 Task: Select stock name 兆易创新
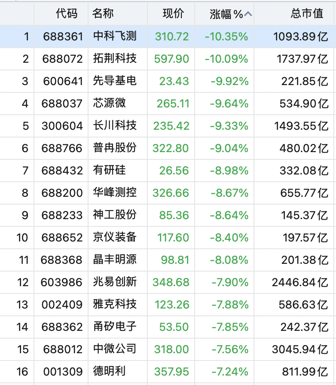115,282
